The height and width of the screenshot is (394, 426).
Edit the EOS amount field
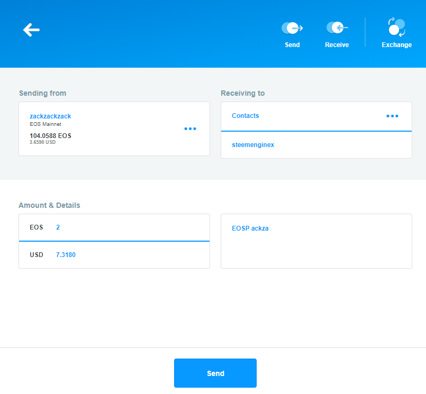pyautogui.click(x=114, y=227)
